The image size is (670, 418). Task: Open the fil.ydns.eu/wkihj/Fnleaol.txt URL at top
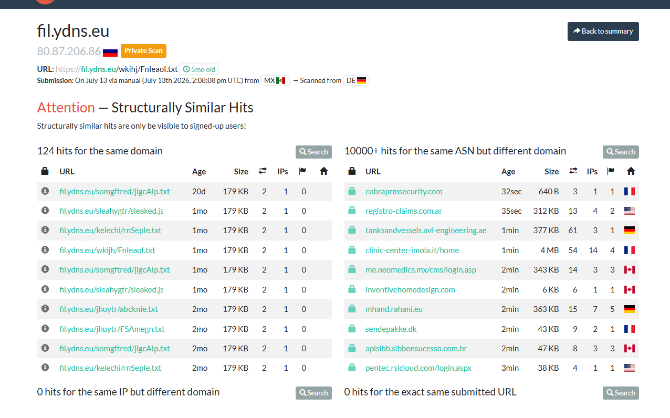[117, 69]
